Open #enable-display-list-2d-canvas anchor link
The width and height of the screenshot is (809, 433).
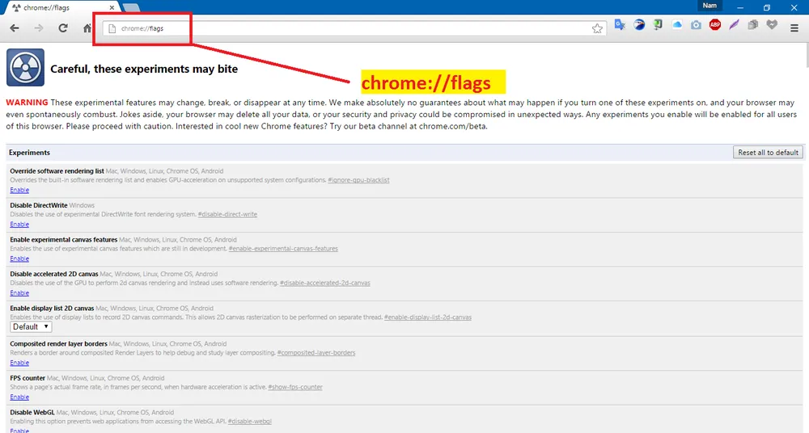428,317
